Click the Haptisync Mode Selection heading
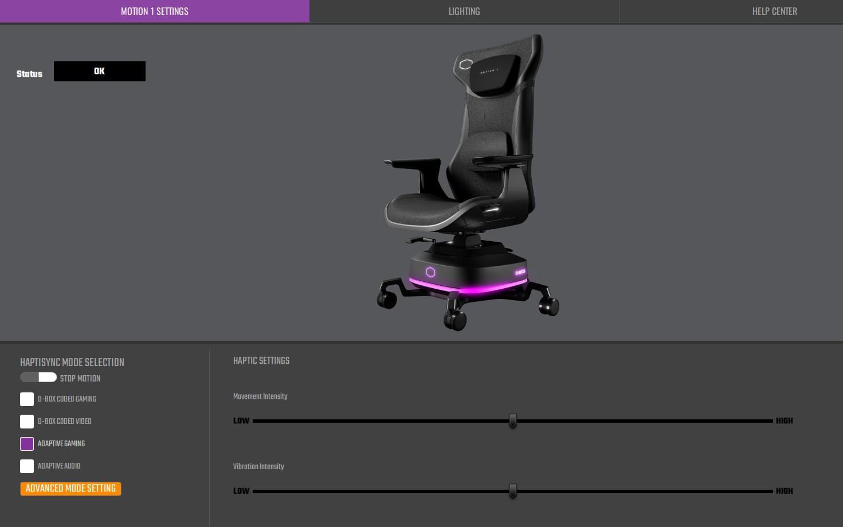Screen dimensions: 843x527 click(x=72, y=363)
